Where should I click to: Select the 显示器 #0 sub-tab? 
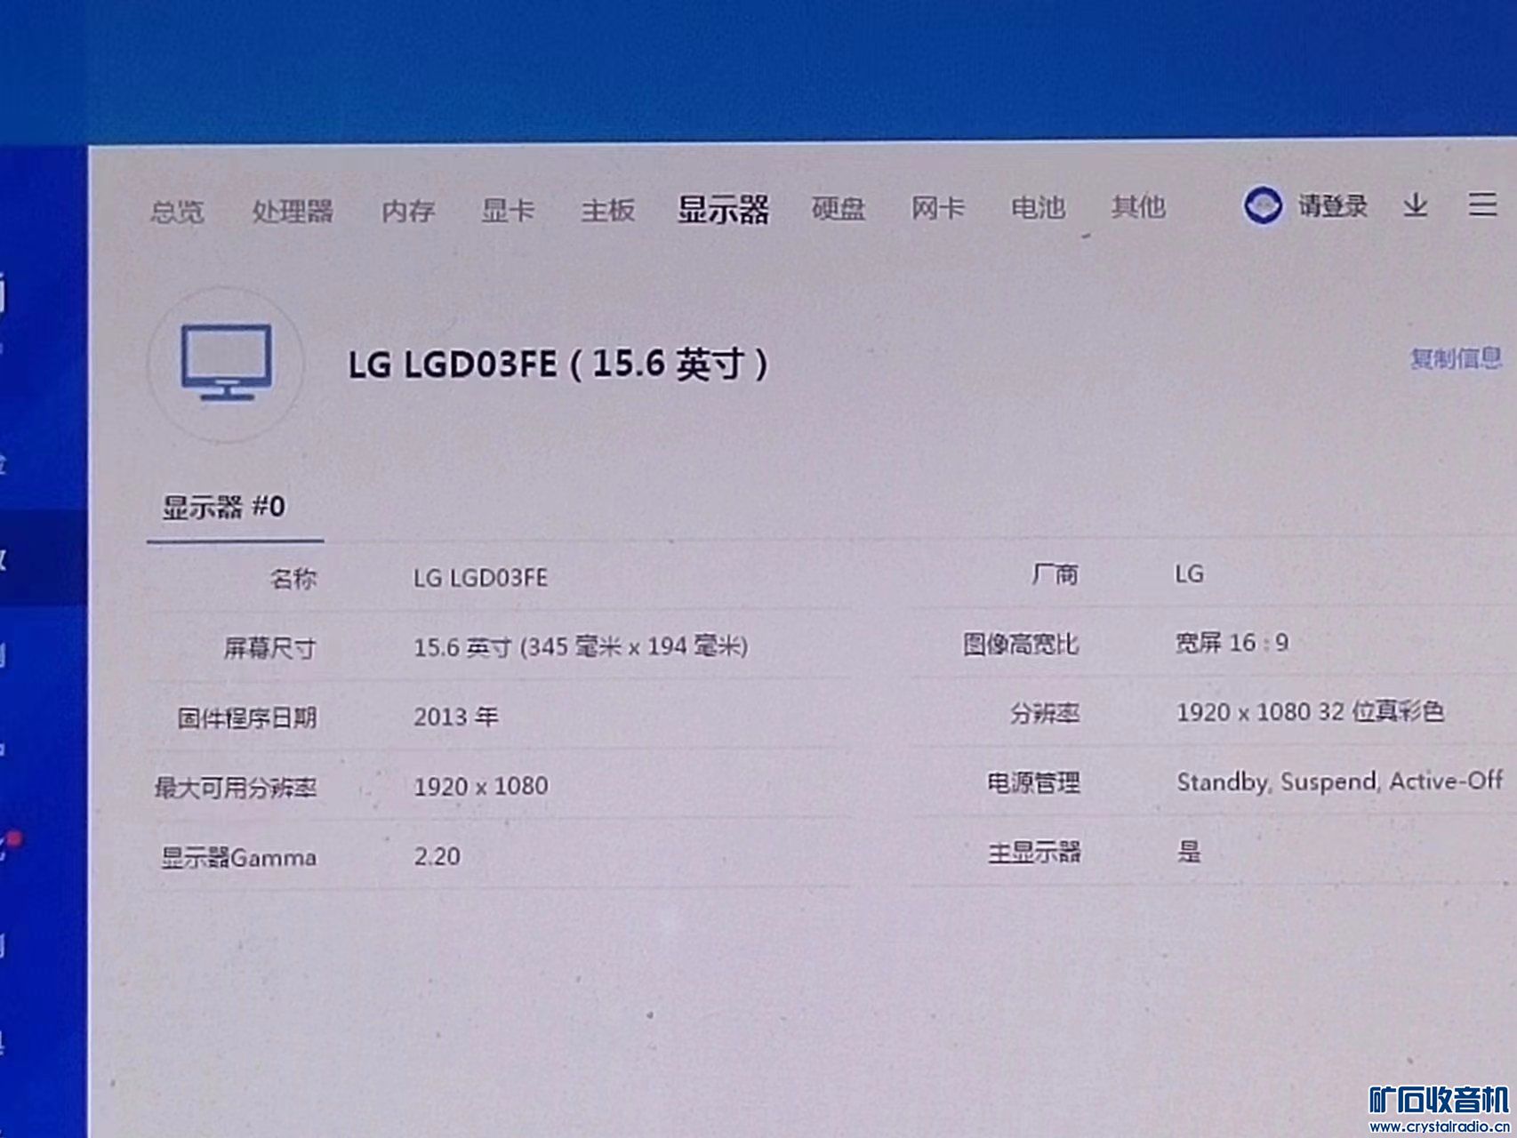(x=223, y=508)
